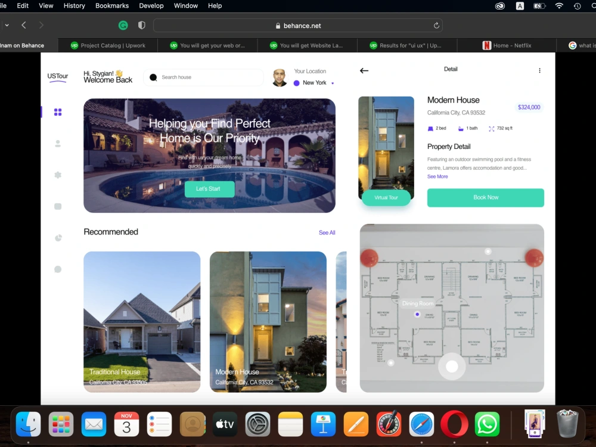Click the $324,000 price tag
Screen dimensions: 596x447
click(x=529, y=107)
